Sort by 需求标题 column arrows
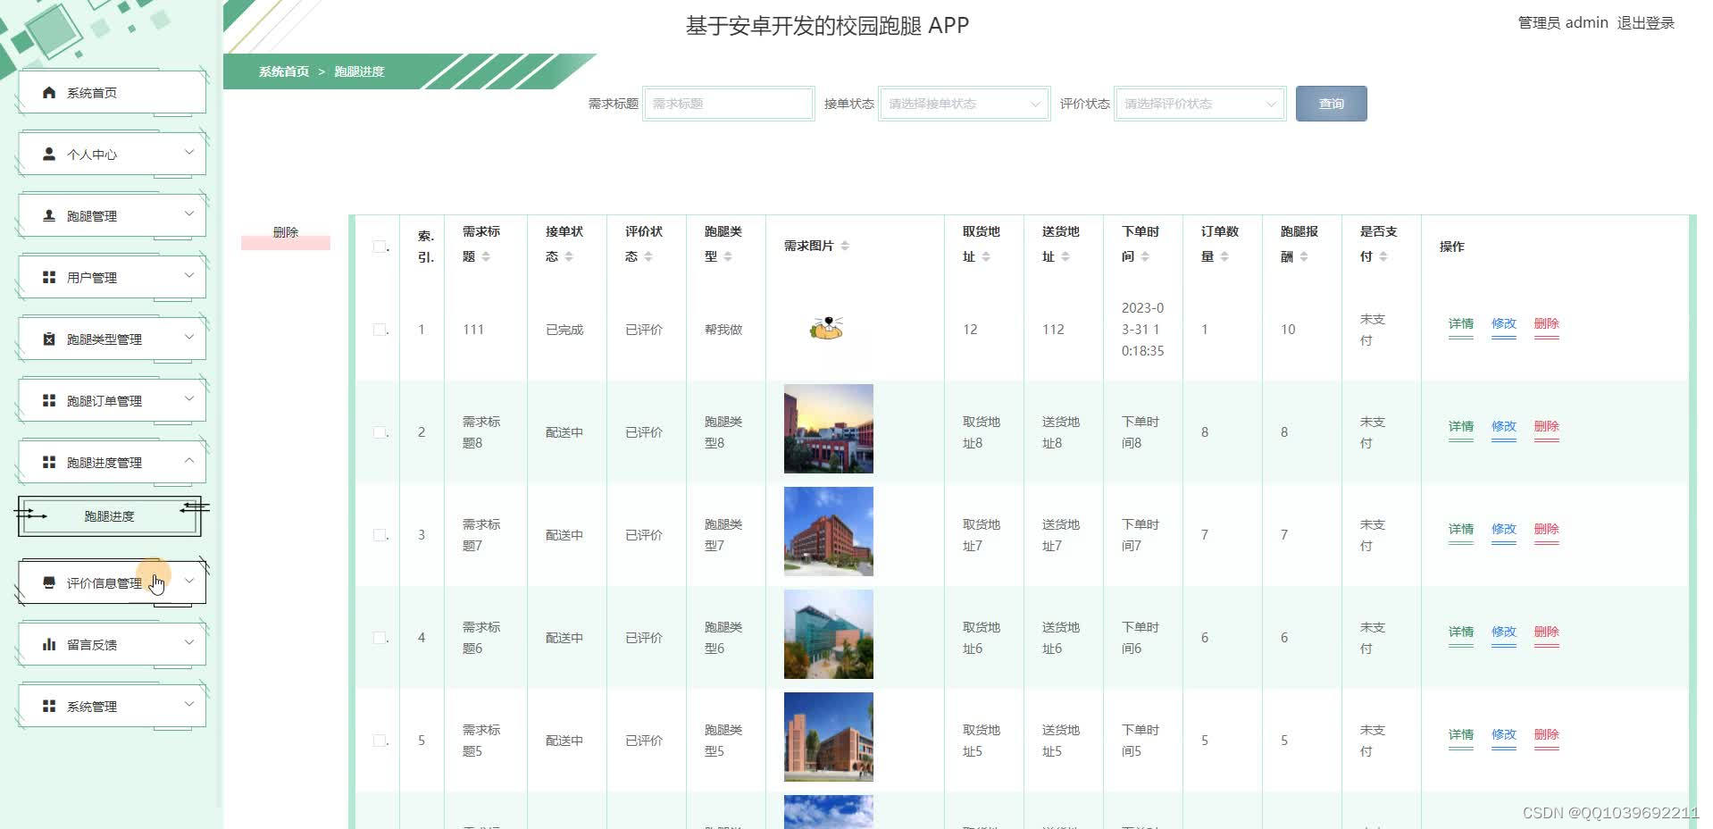The width and height of the screenshot is (1713, 829). [x=486, y=256]
